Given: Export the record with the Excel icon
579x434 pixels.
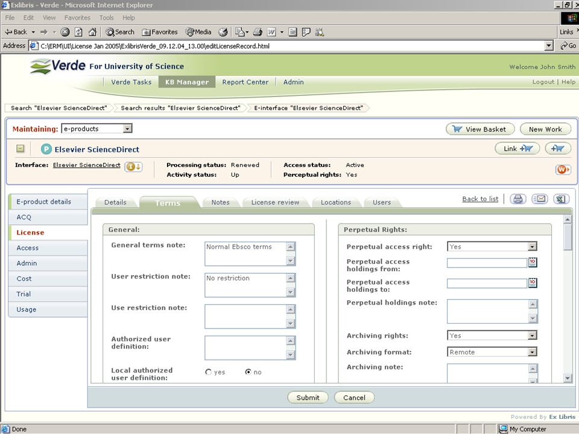Looking at the screenshot, I should point(561,200).
